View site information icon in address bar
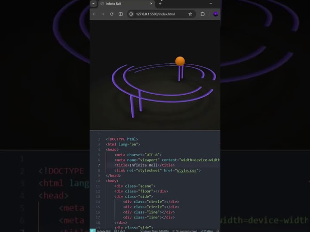Image resolution: width=310 pixels, height=232 pixels. 131,14
